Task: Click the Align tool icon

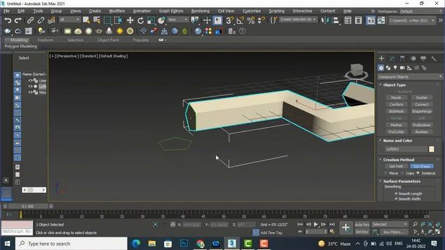Action: tap(336, 20)
